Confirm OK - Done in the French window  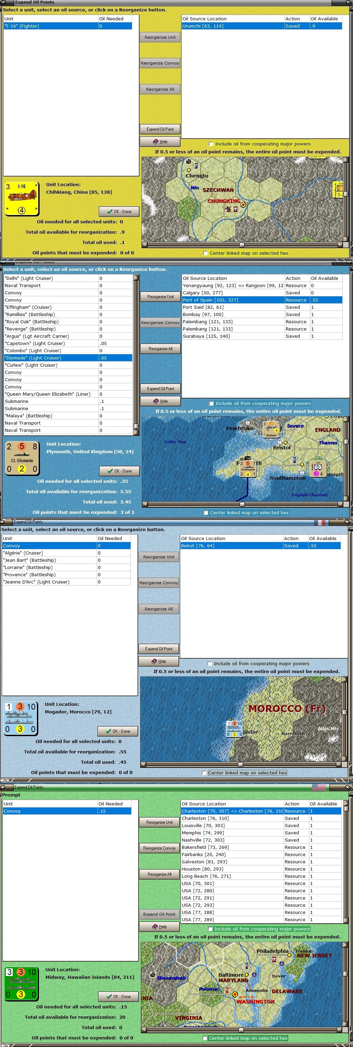coord(118,731)
